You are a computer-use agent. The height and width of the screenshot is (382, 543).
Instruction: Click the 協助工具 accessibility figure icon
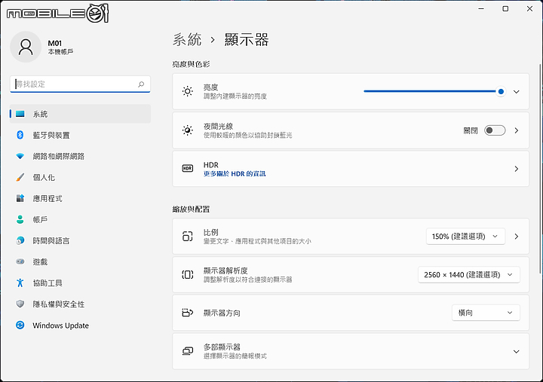click(20, 283)
